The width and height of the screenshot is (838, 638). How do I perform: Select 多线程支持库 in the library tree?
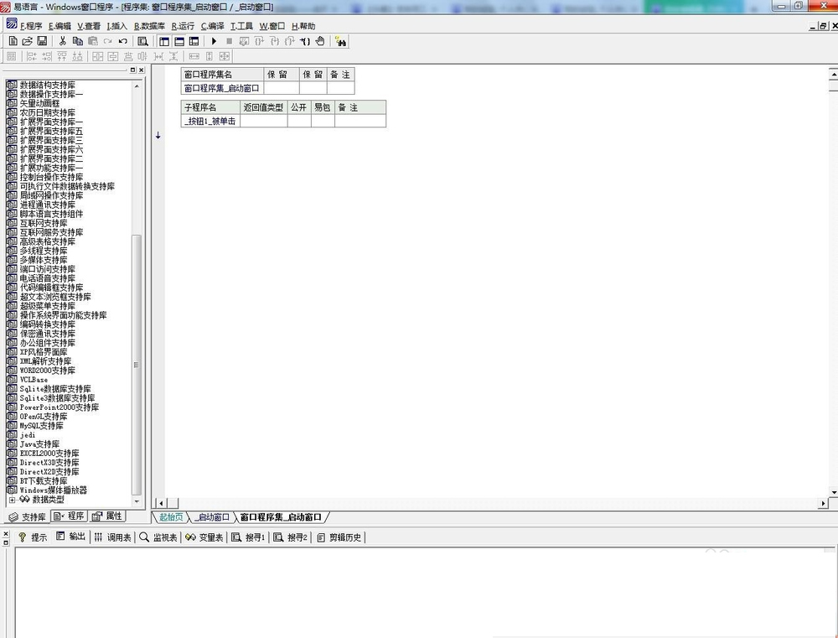(x=44, y=251)
